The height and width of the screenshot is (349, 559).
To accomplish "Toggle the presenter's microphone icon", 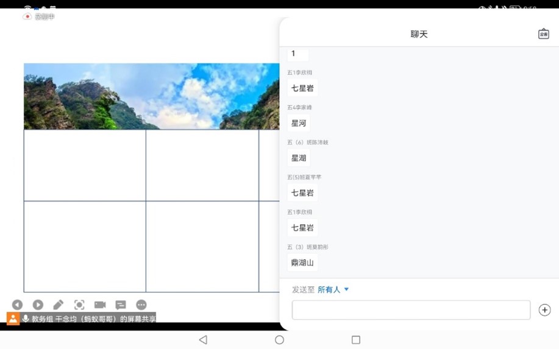I will [x=26, y=319].
